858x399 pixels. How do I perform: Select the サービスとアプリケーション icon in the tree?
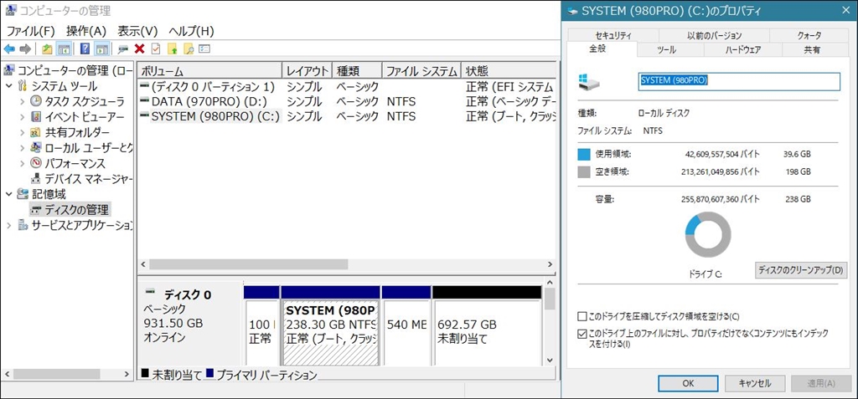22,225
